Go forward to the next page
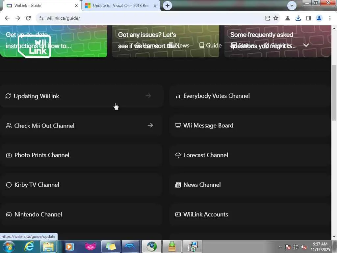 coord(18,18)
